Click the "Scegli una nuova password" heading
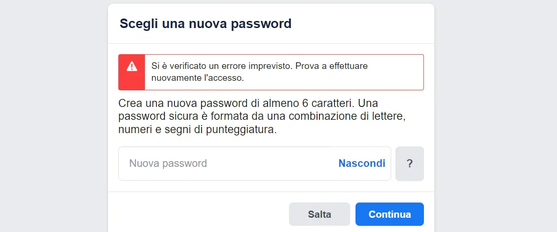The width and height of the screenshot is (557, 232). (x=205, y=23)
